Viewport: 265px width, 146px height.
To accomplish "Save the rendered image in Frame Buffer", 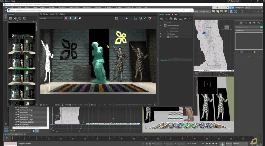I will [117, 18].
